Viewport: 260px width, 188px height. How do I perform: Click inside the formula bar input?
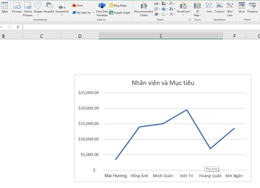[x=141, y=27]
